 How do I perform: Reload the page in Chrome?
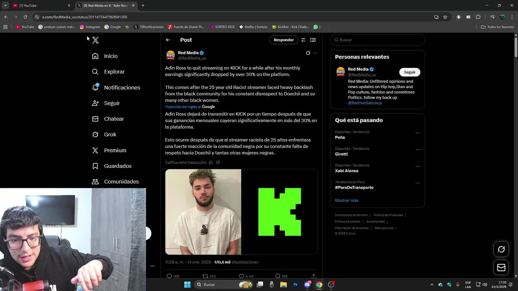[x=25, y=17]
